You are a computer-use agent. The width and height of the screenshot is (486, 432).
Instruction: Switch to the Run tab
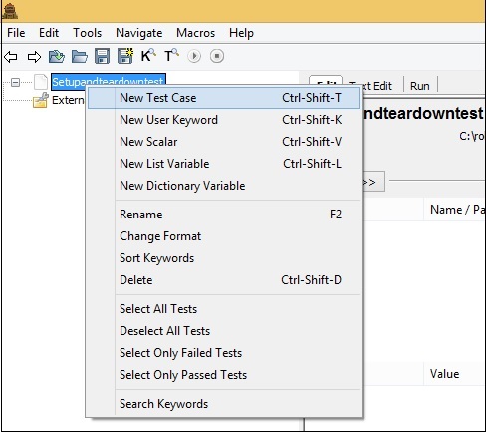pos(420,86)
